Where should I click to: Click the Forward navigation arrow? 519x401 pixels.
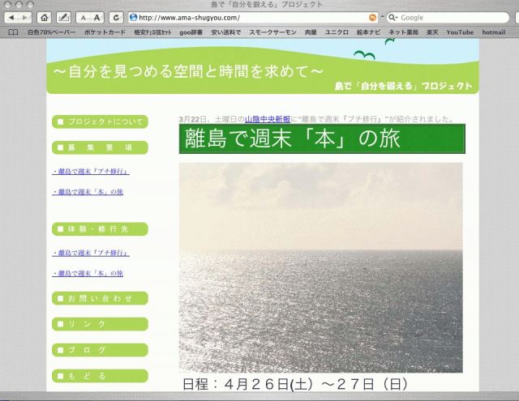26,17
